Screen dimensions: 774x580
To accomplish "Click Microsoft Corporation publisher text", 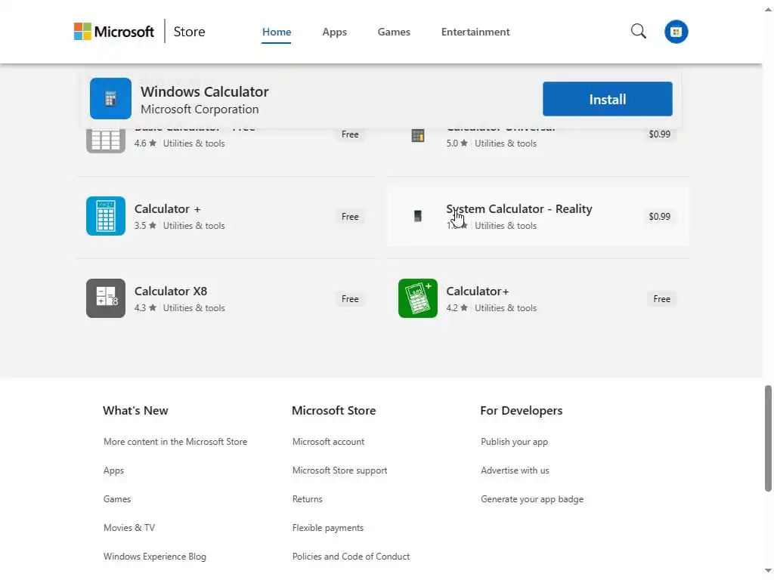I will (x=200, y=109).
